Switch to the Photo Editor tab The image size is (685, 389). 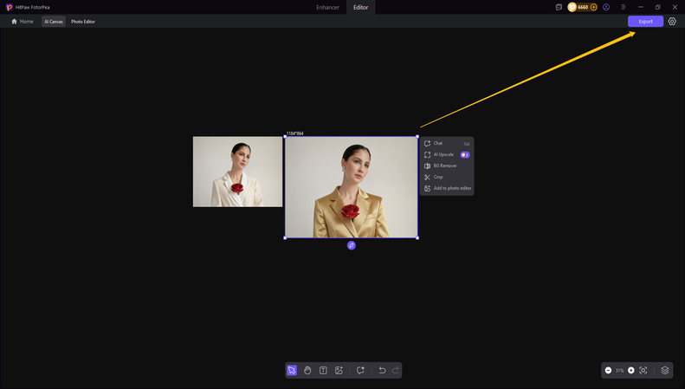83,22
